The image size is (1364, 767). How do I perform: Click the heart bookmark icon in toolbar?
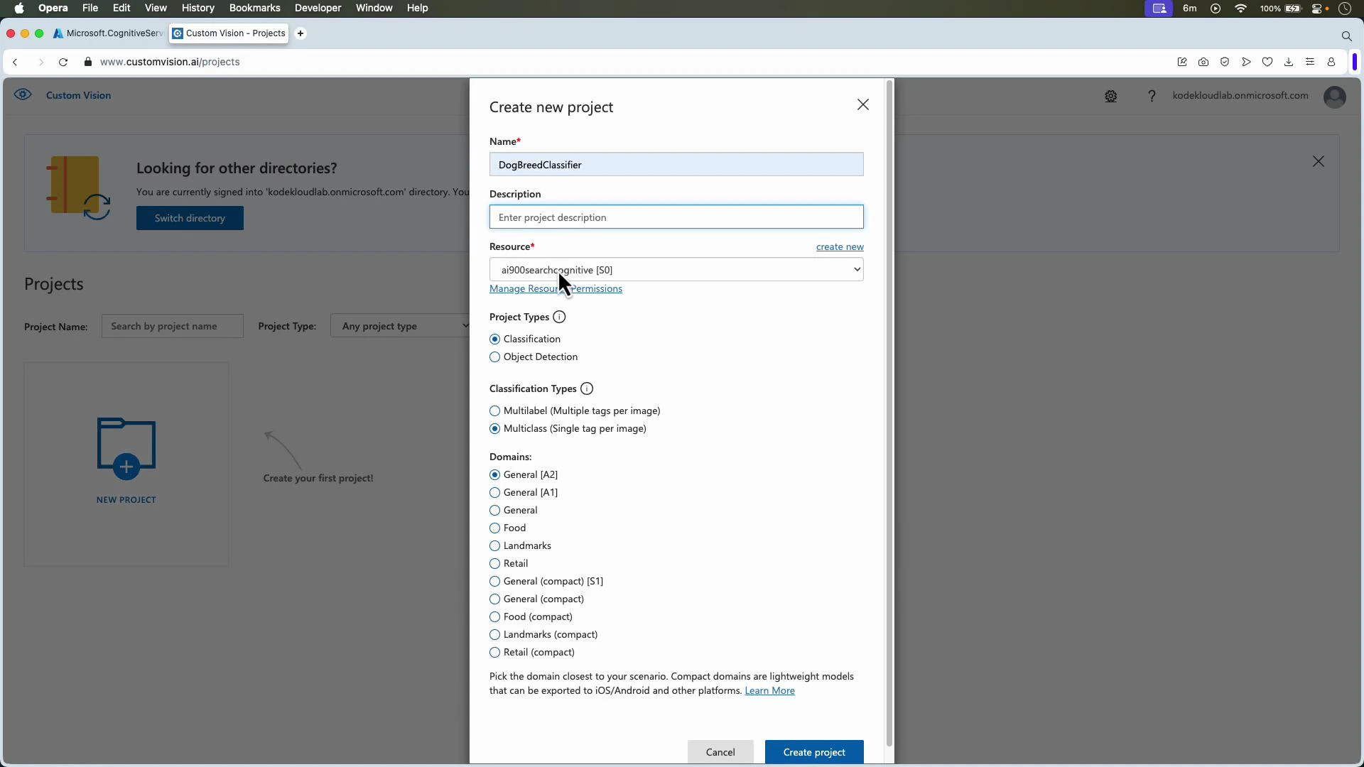point(1267,62)
